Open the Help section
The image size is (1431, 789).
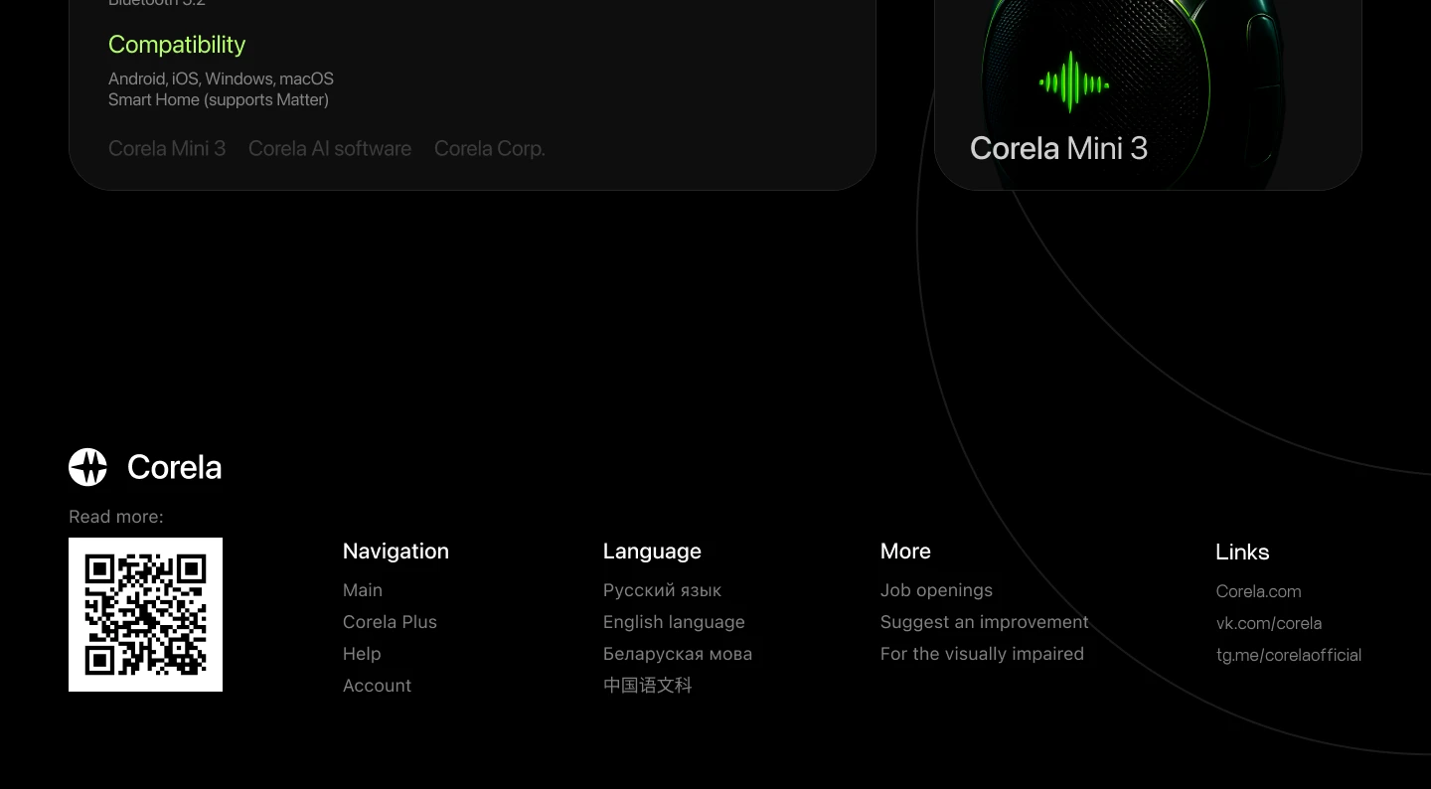coord(362,654)
